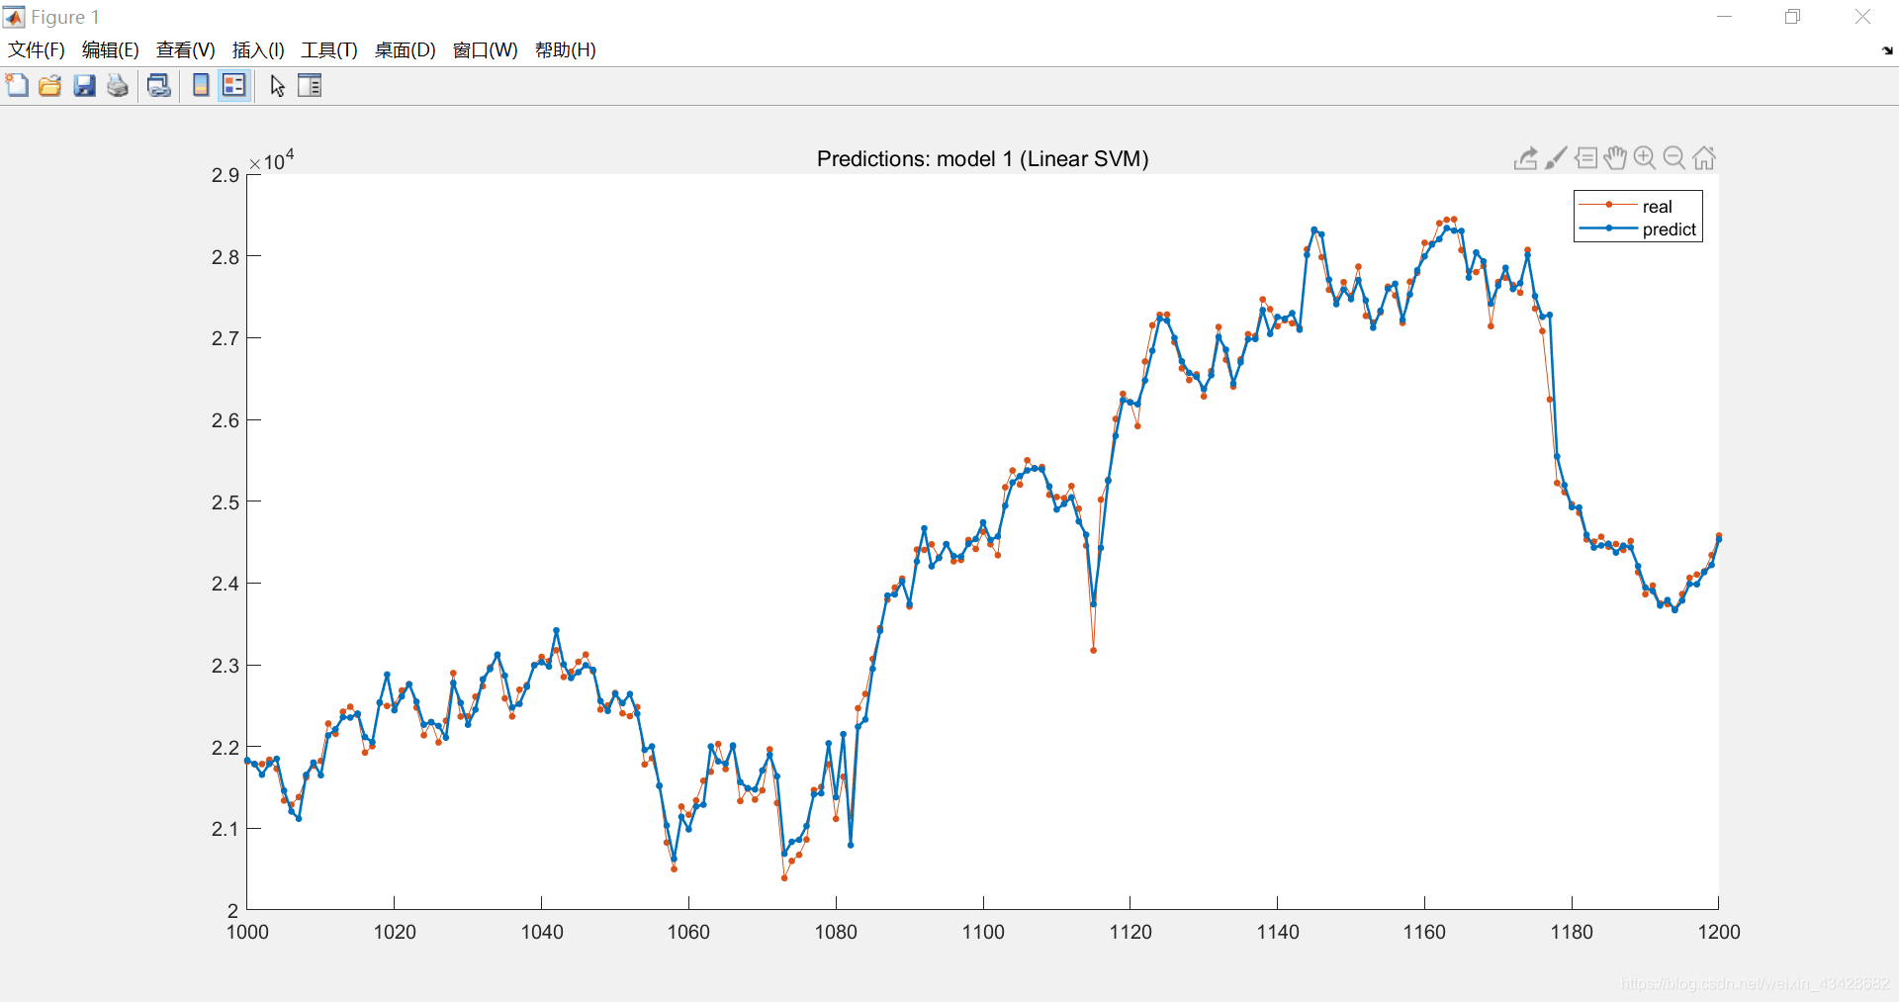Restore down the Figure 1 window
This screenshot has width=1899, height=1002.
[x=1793, y=17]
